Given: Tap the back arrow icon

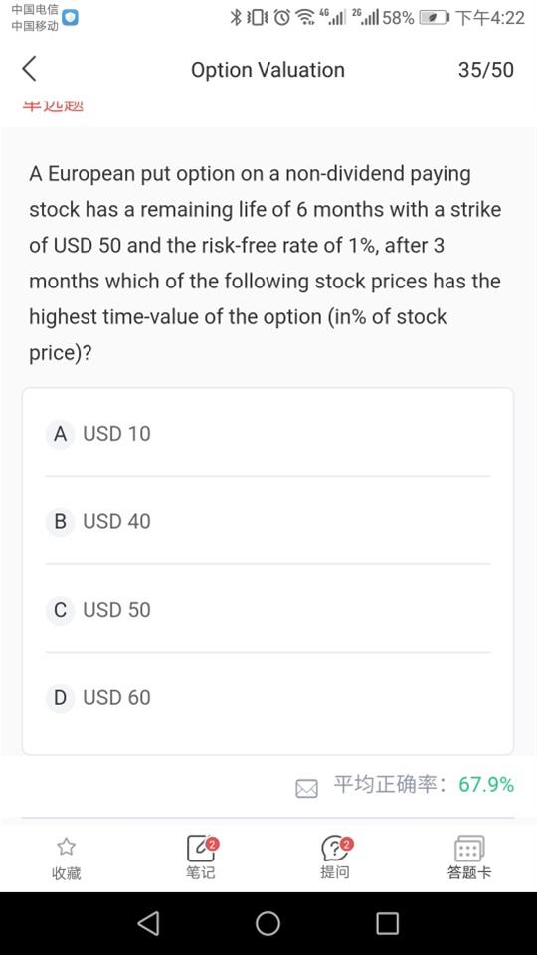Looking at the screenshot, I should pyautogui.click(x=29, y=69).
